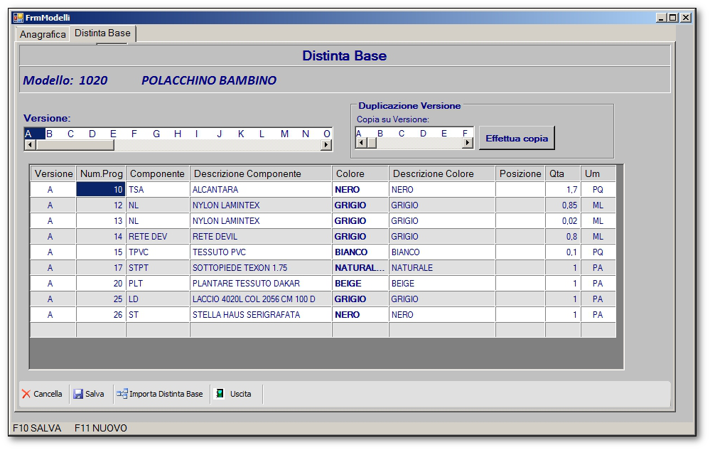Screen dimensions: 710x450
Task: Click the quantity cell 1,7
Action: pos(563,190)
